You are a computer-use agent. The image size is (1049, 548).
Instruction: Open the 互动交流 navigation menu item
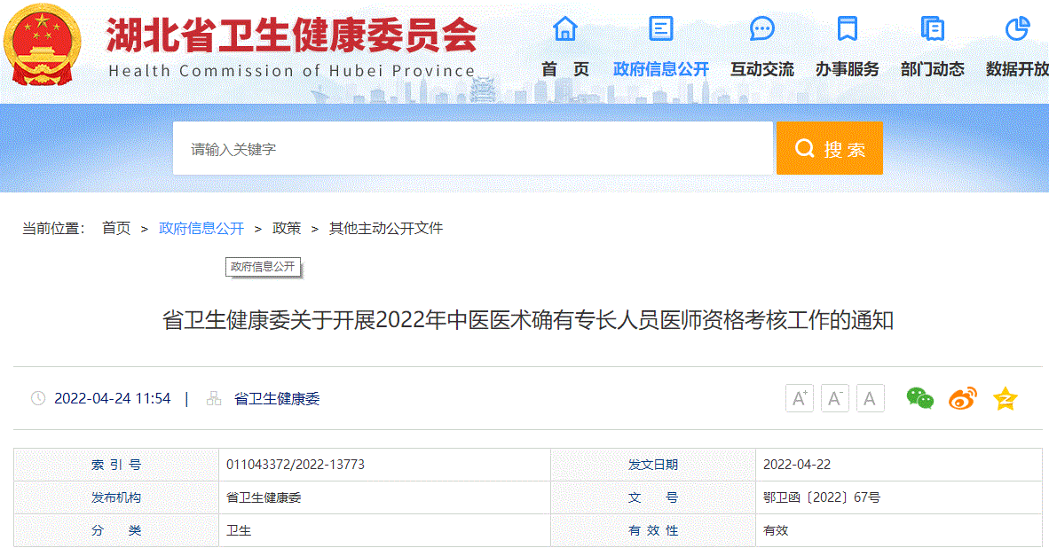(761, 69)
